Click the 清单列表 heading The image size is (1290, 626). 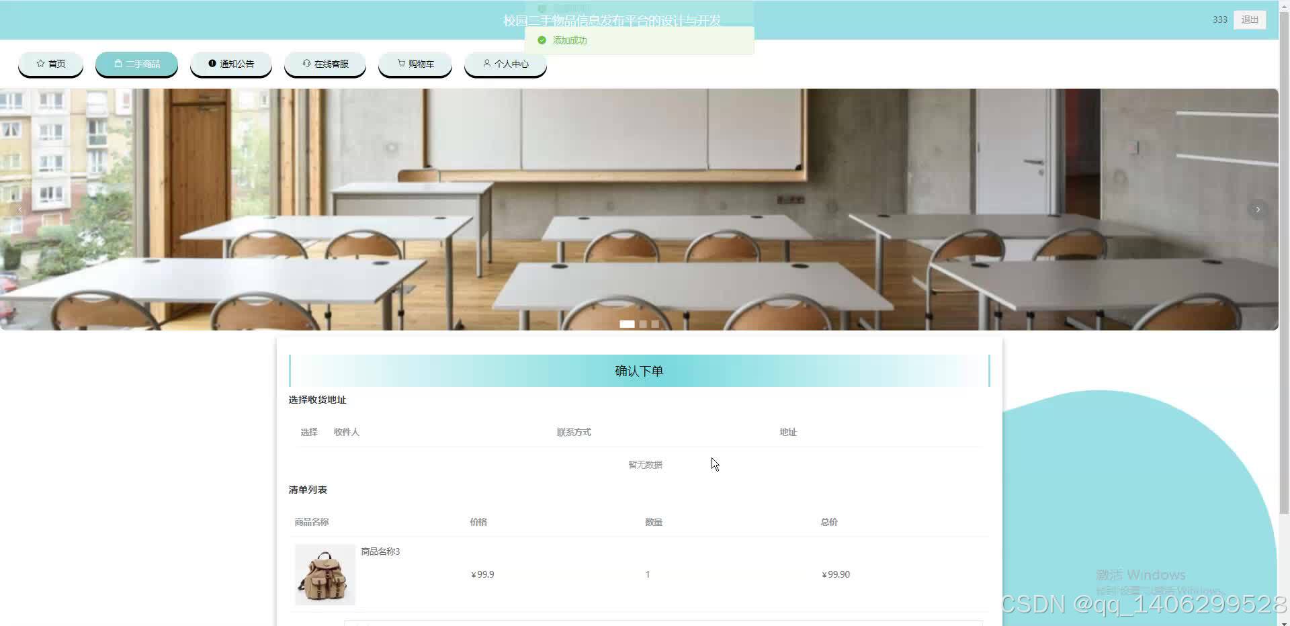pyautogui.click(x=308, y=490)
